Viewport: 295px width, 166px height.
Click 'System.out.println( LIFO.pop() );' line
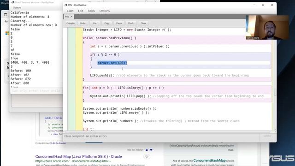point(120,96)
